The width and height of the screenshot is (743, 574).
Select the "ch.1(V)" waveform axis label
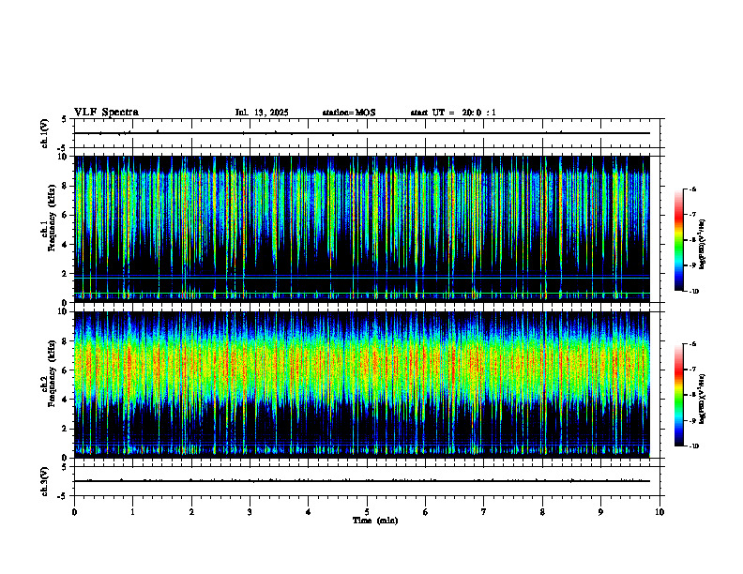(45, 133)
